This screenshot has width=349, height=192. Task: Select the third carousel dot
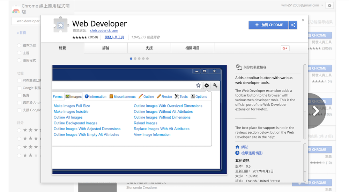pyautogui.click(x=139, y=59)
